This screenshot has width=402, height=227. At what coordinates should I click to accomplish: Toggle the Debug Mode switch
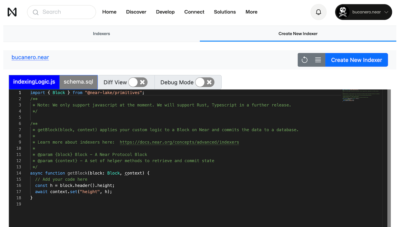pyautogui.click(x=205, y=82)
